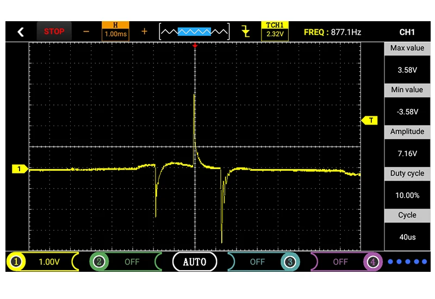Open the blue dots page indicator
The height and width of the screenshot is (299, 435).
point(407,261)
